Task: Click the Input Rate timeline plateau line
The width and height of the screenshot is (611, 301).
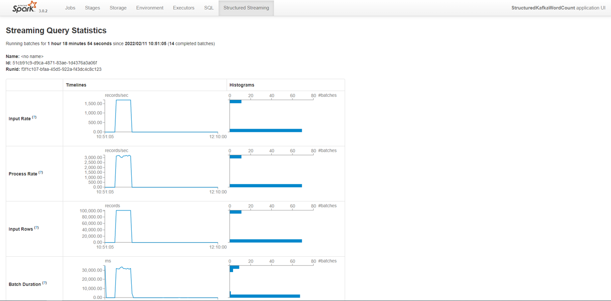Action: point(123,100)
